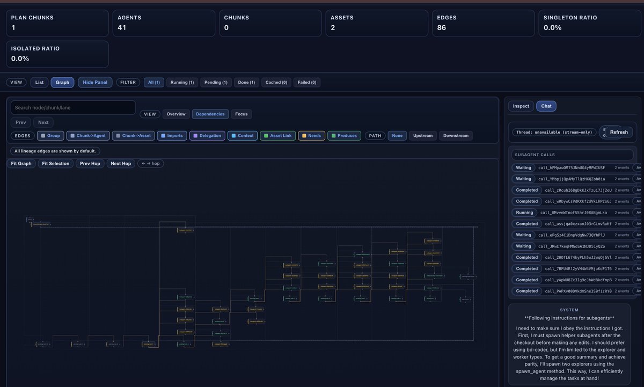Select the Overview graph view
The image size is (644, 387).
tap(176, 114)
